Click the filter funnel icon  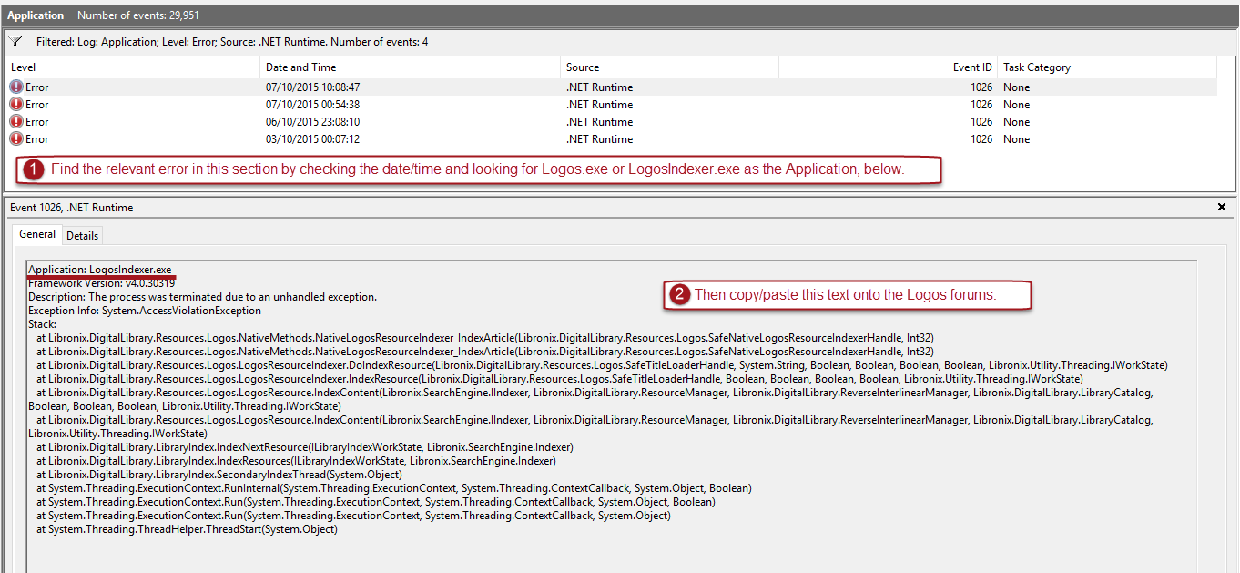point(15,41)
